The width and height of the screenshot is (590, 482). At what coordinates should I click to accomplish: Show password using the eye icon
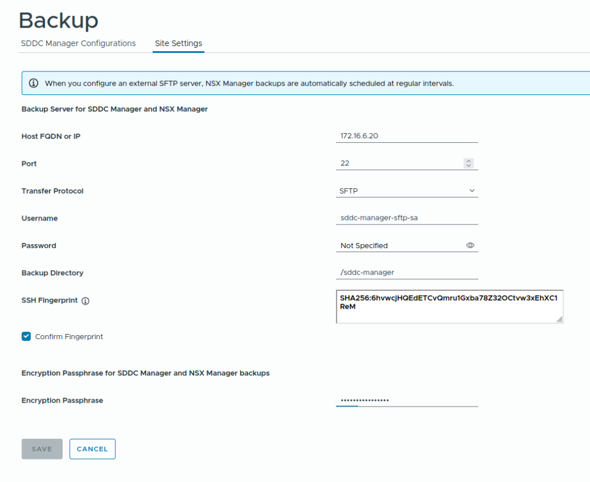470,245
